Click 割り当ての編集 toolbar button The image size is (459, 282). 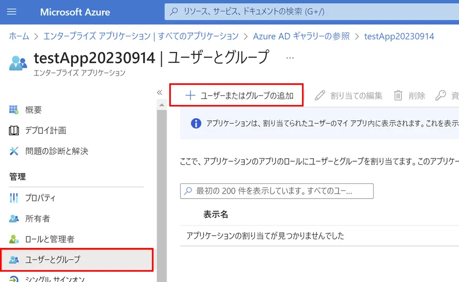[x=348, y=95]
